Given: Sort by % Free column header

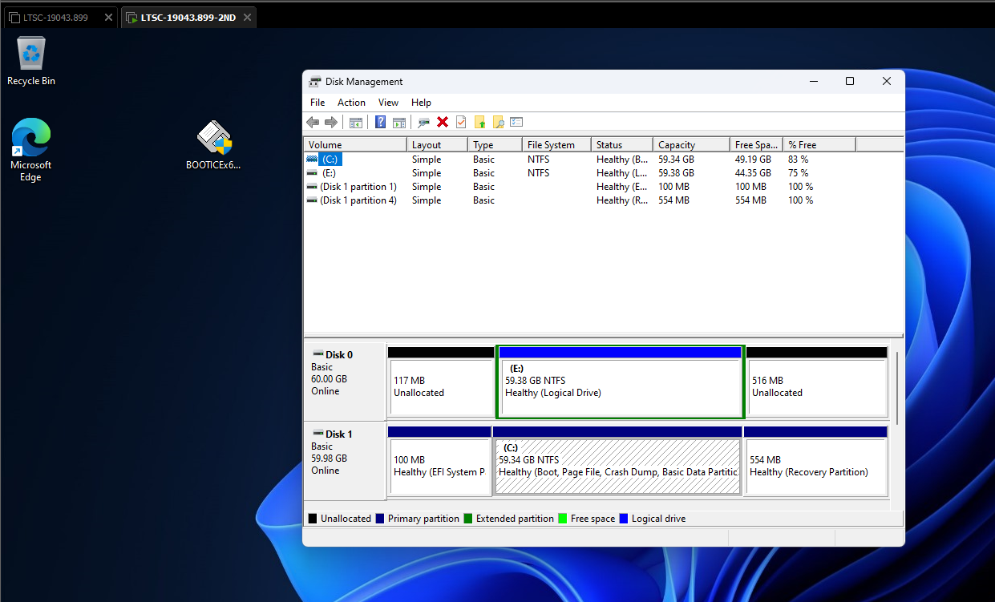Looking at the screenshot, I should [x=819, y=145].
